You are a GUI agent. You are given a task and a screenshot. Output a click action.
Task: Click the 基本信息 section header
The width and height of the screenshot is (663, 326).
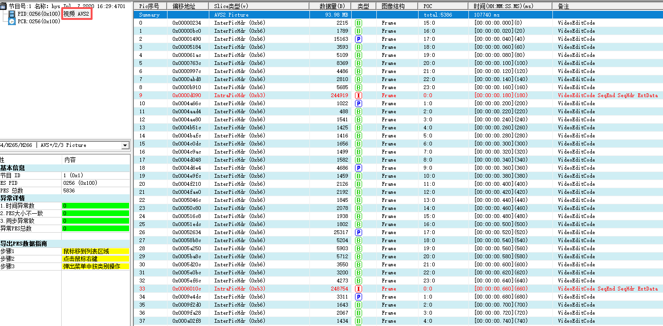pos(65,168)
